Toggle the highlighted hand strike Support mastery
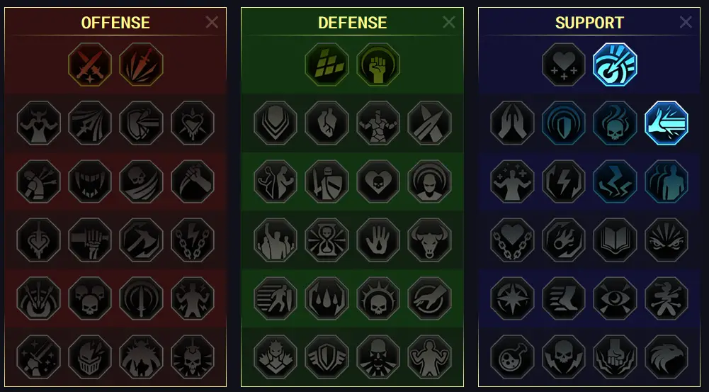 667,123
